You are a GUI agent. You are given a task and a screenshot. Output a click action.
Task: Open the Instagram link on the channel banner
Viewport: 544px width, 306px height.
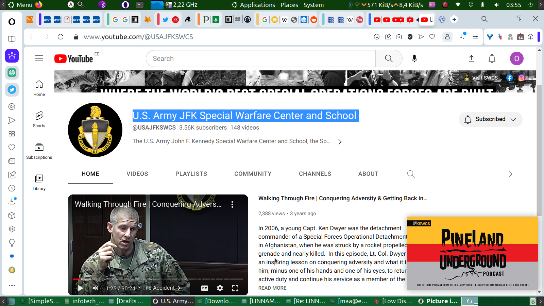pos(522,78)
